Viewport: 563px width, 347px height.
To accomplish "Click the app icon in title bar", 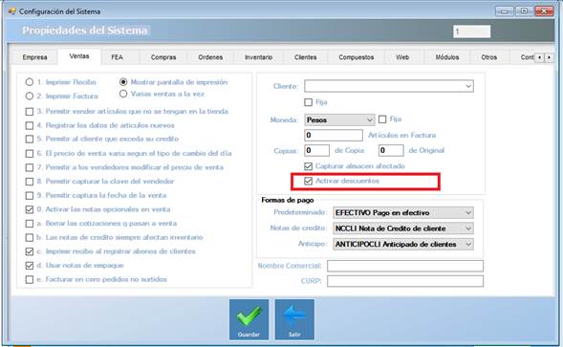I will (11, 11).
